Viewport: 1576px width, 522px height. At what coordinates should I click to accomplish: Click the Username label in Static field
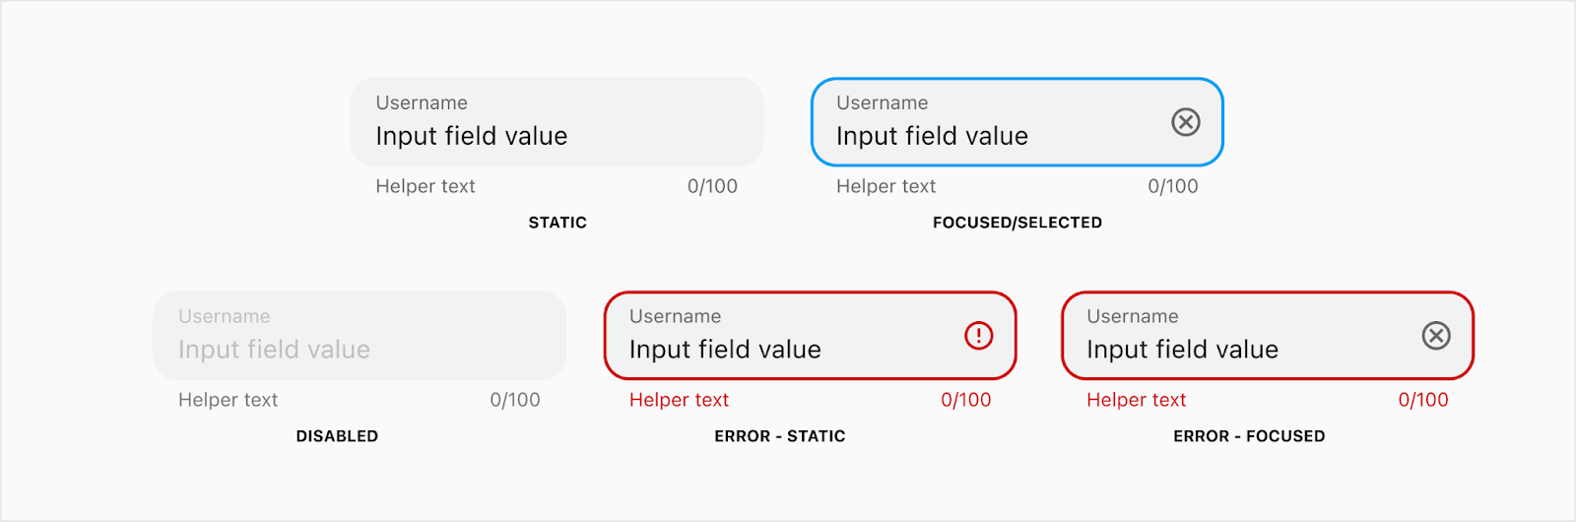pos(422,102)
